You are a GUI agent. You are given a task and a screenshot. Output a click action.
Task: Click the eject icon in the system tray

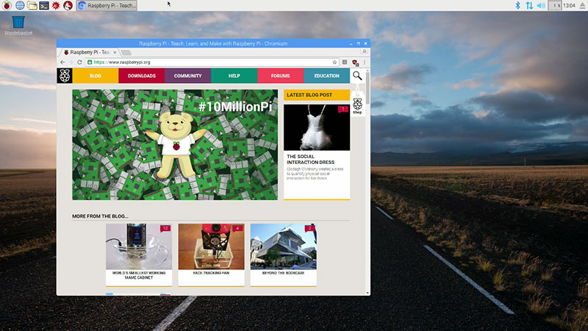[x=582, y=5]
